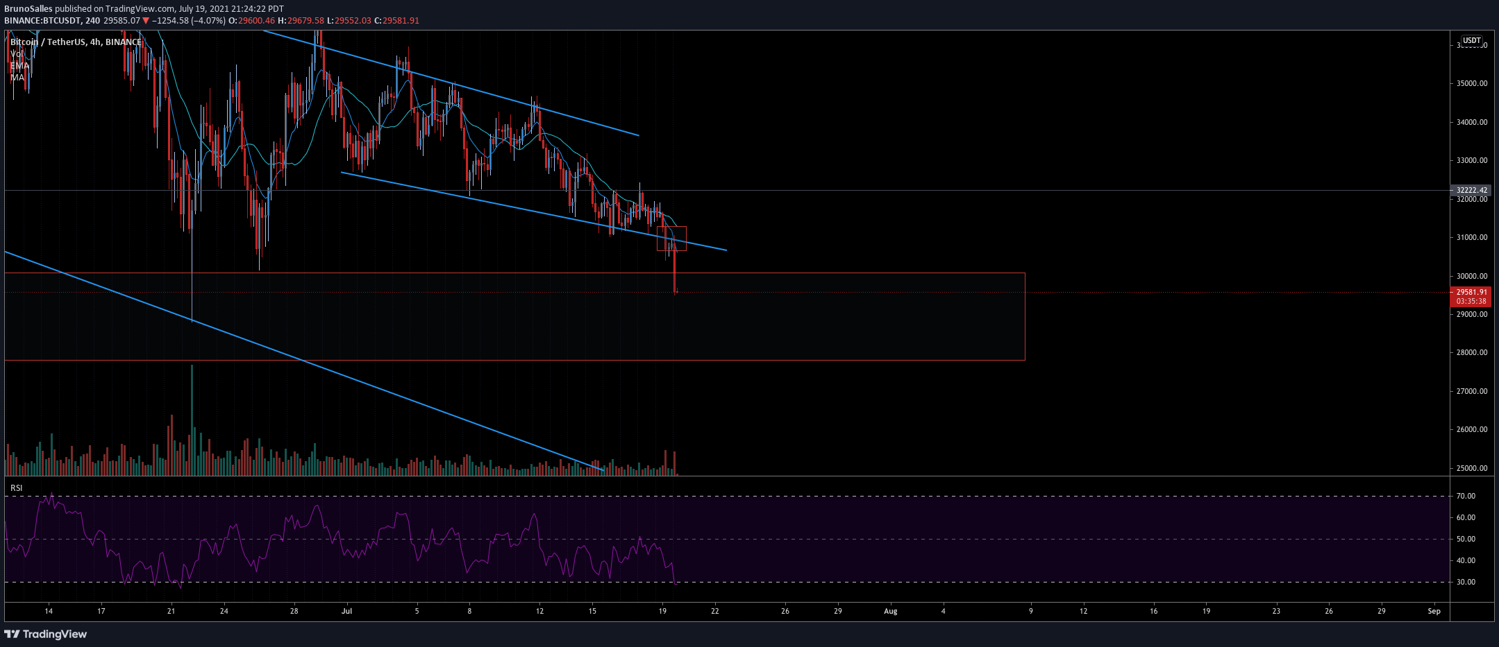Screen dimensions: 1499x647
Task: Select the tallest volume bar spike
Action: coord(192,420)
